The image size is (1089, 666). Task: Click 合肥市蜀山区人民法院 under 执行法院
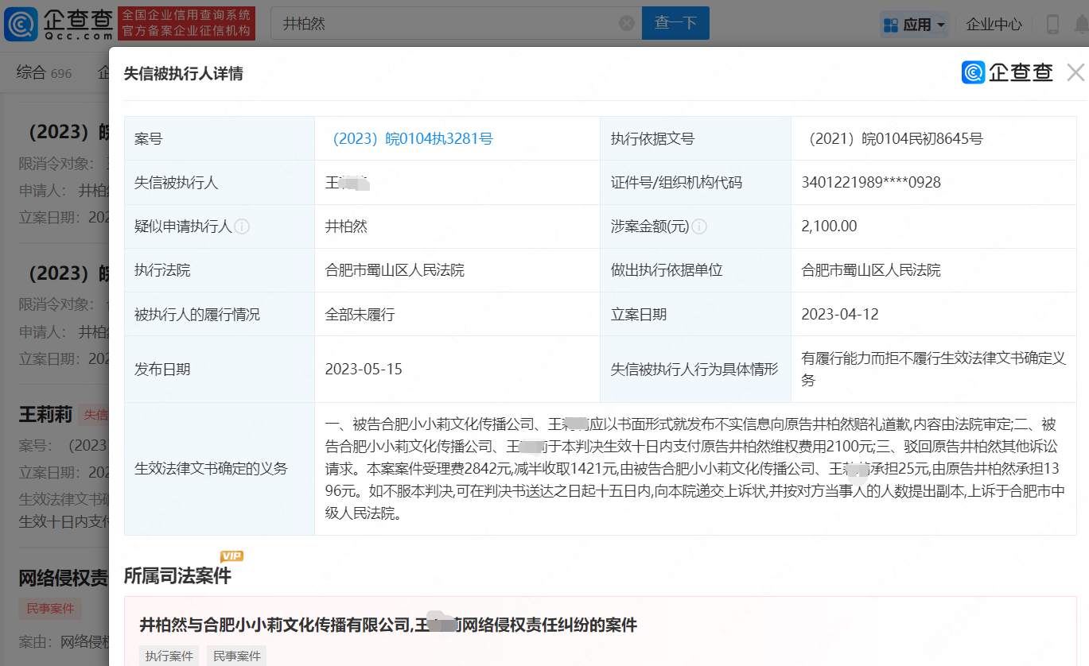395,270
